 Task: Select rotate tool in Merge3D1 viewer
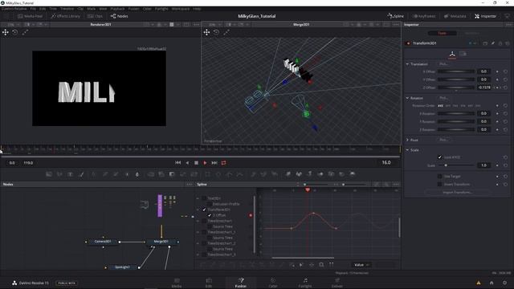click(x=216, y=32)
